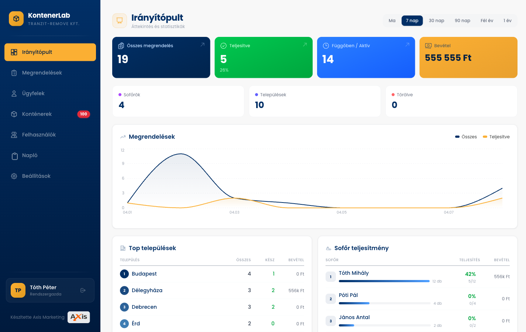Click the red 100 badge on Konténerek
Viewport: 526px width, 332px height.
point(83,114)
